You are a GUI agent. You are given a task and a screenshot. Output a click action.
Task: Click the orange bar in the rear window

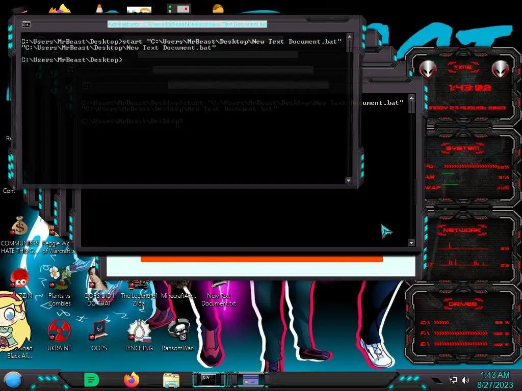point(262,259)
